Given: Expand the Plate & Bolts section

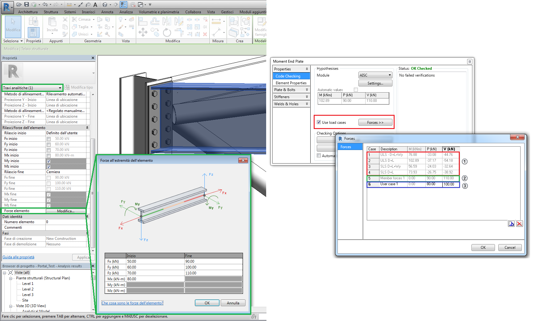Looking at the screenshot, I should pyautogui.click(x=307, y=90).
